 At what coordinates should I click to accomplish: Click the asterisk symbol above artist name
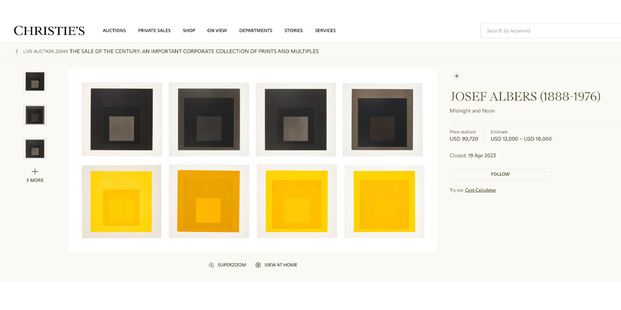[x=456, y=76]
